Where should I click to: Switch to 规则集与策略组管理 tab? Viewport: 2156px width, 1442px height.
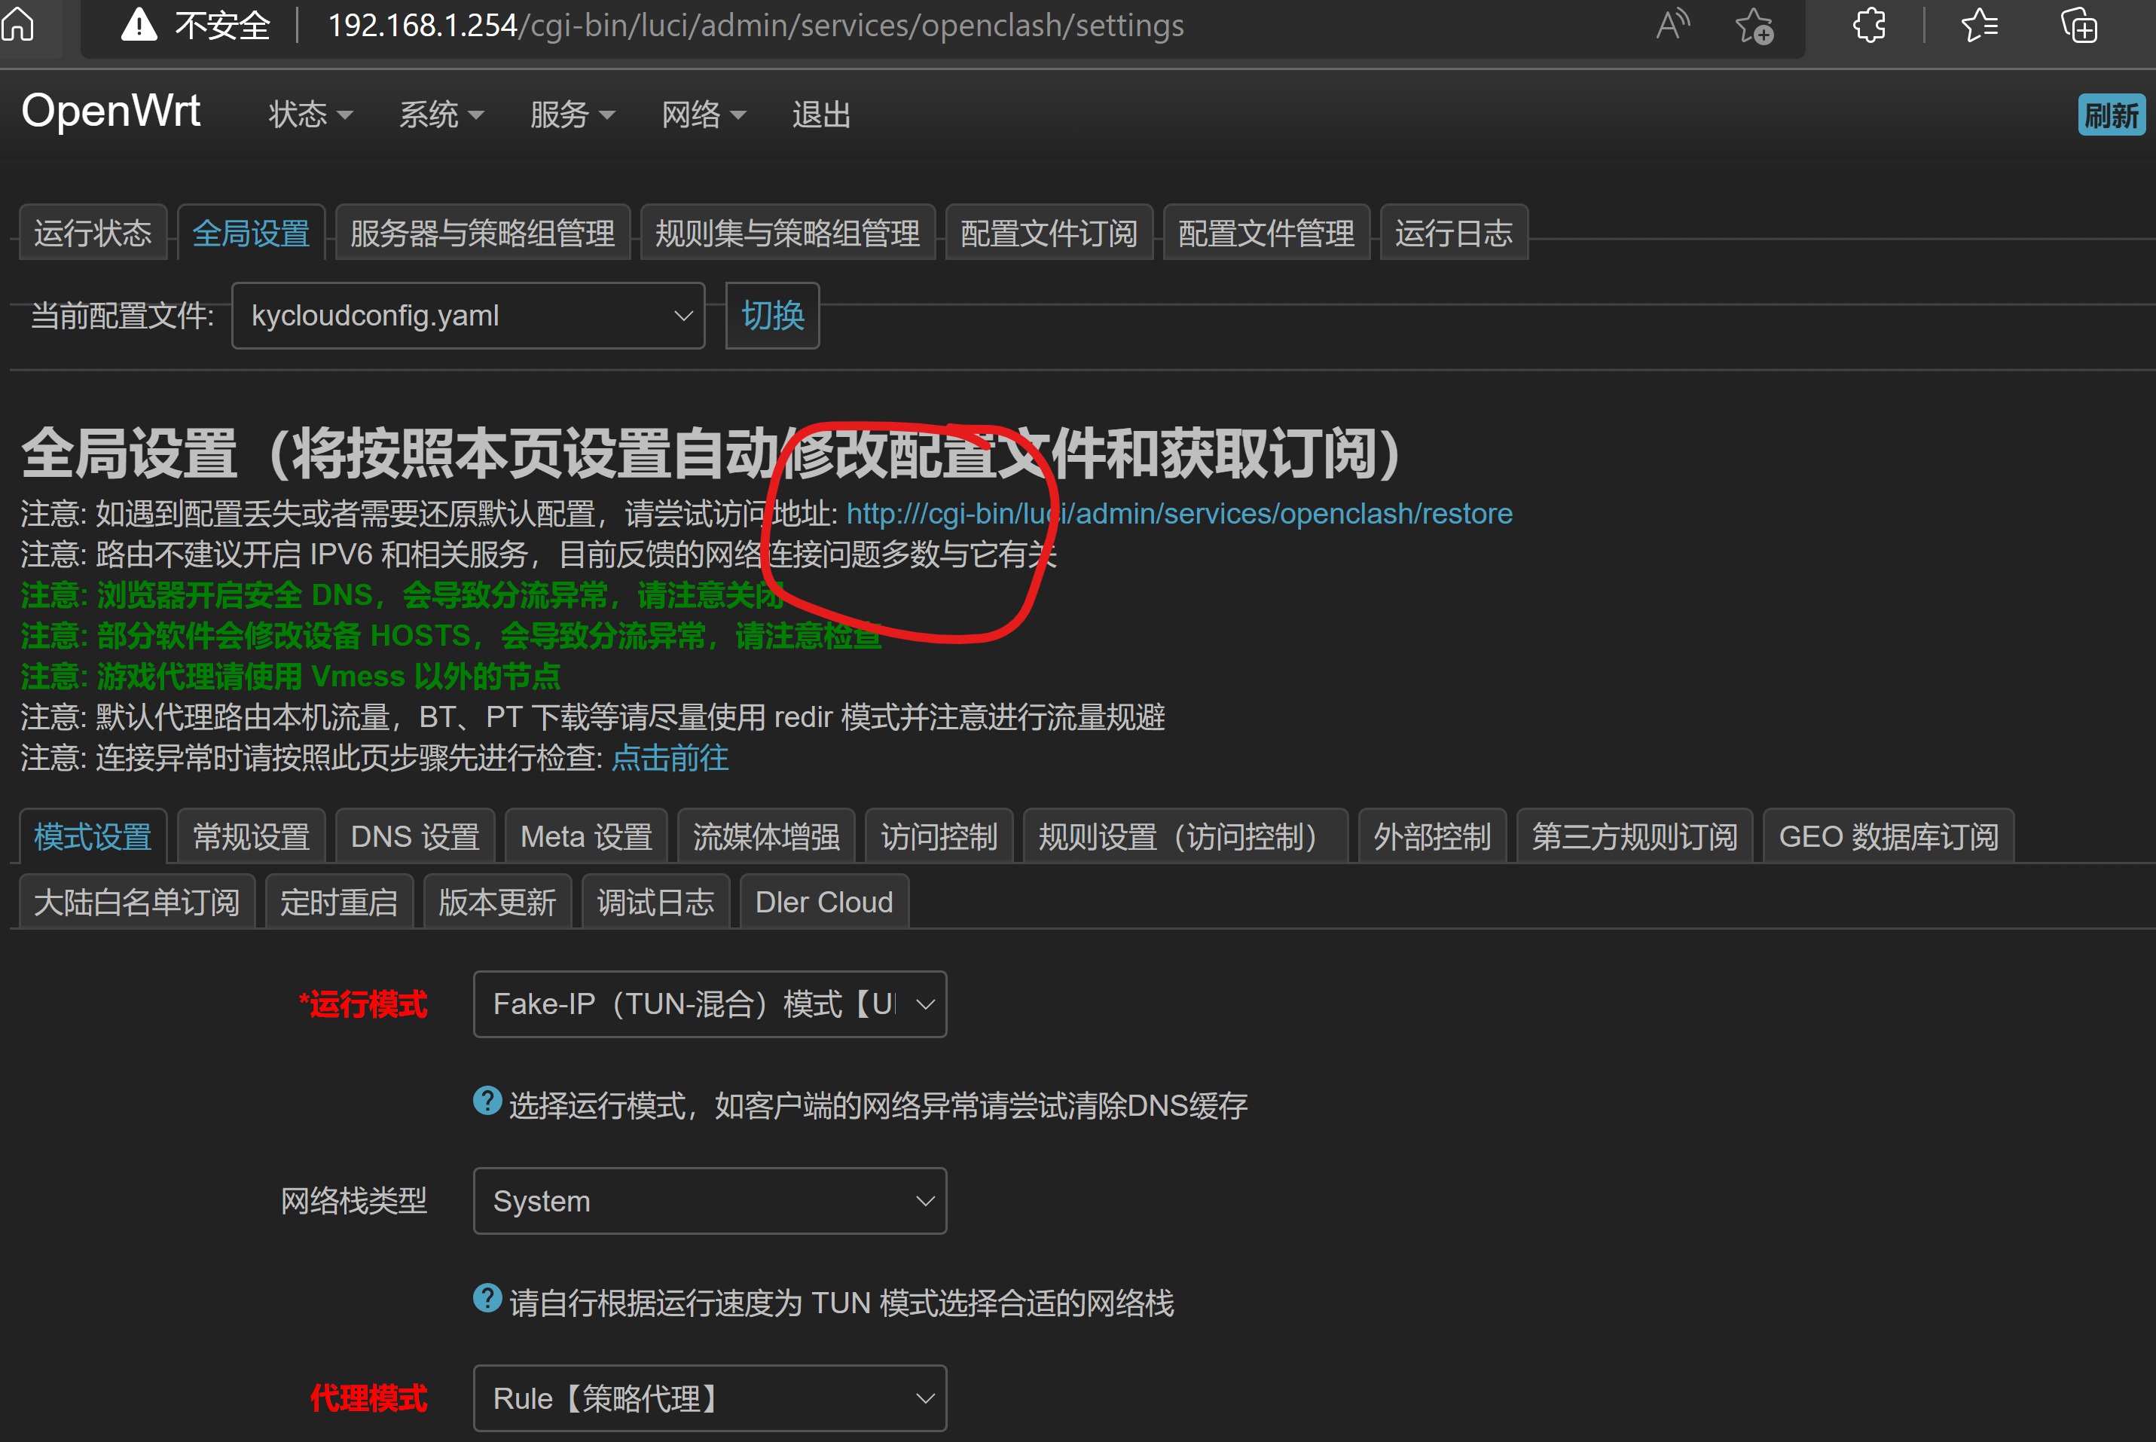coord(788,233)
